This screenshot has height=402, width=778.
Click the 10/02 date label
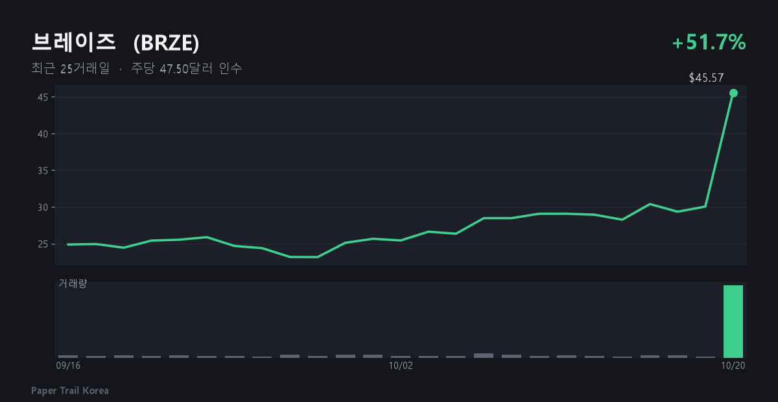click(x=401, y=366)
